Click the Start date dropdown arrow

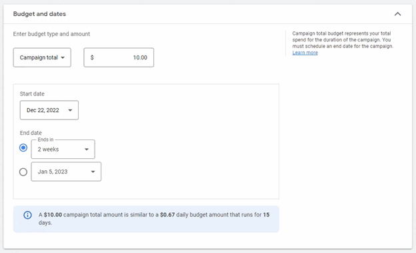(70, 110)
